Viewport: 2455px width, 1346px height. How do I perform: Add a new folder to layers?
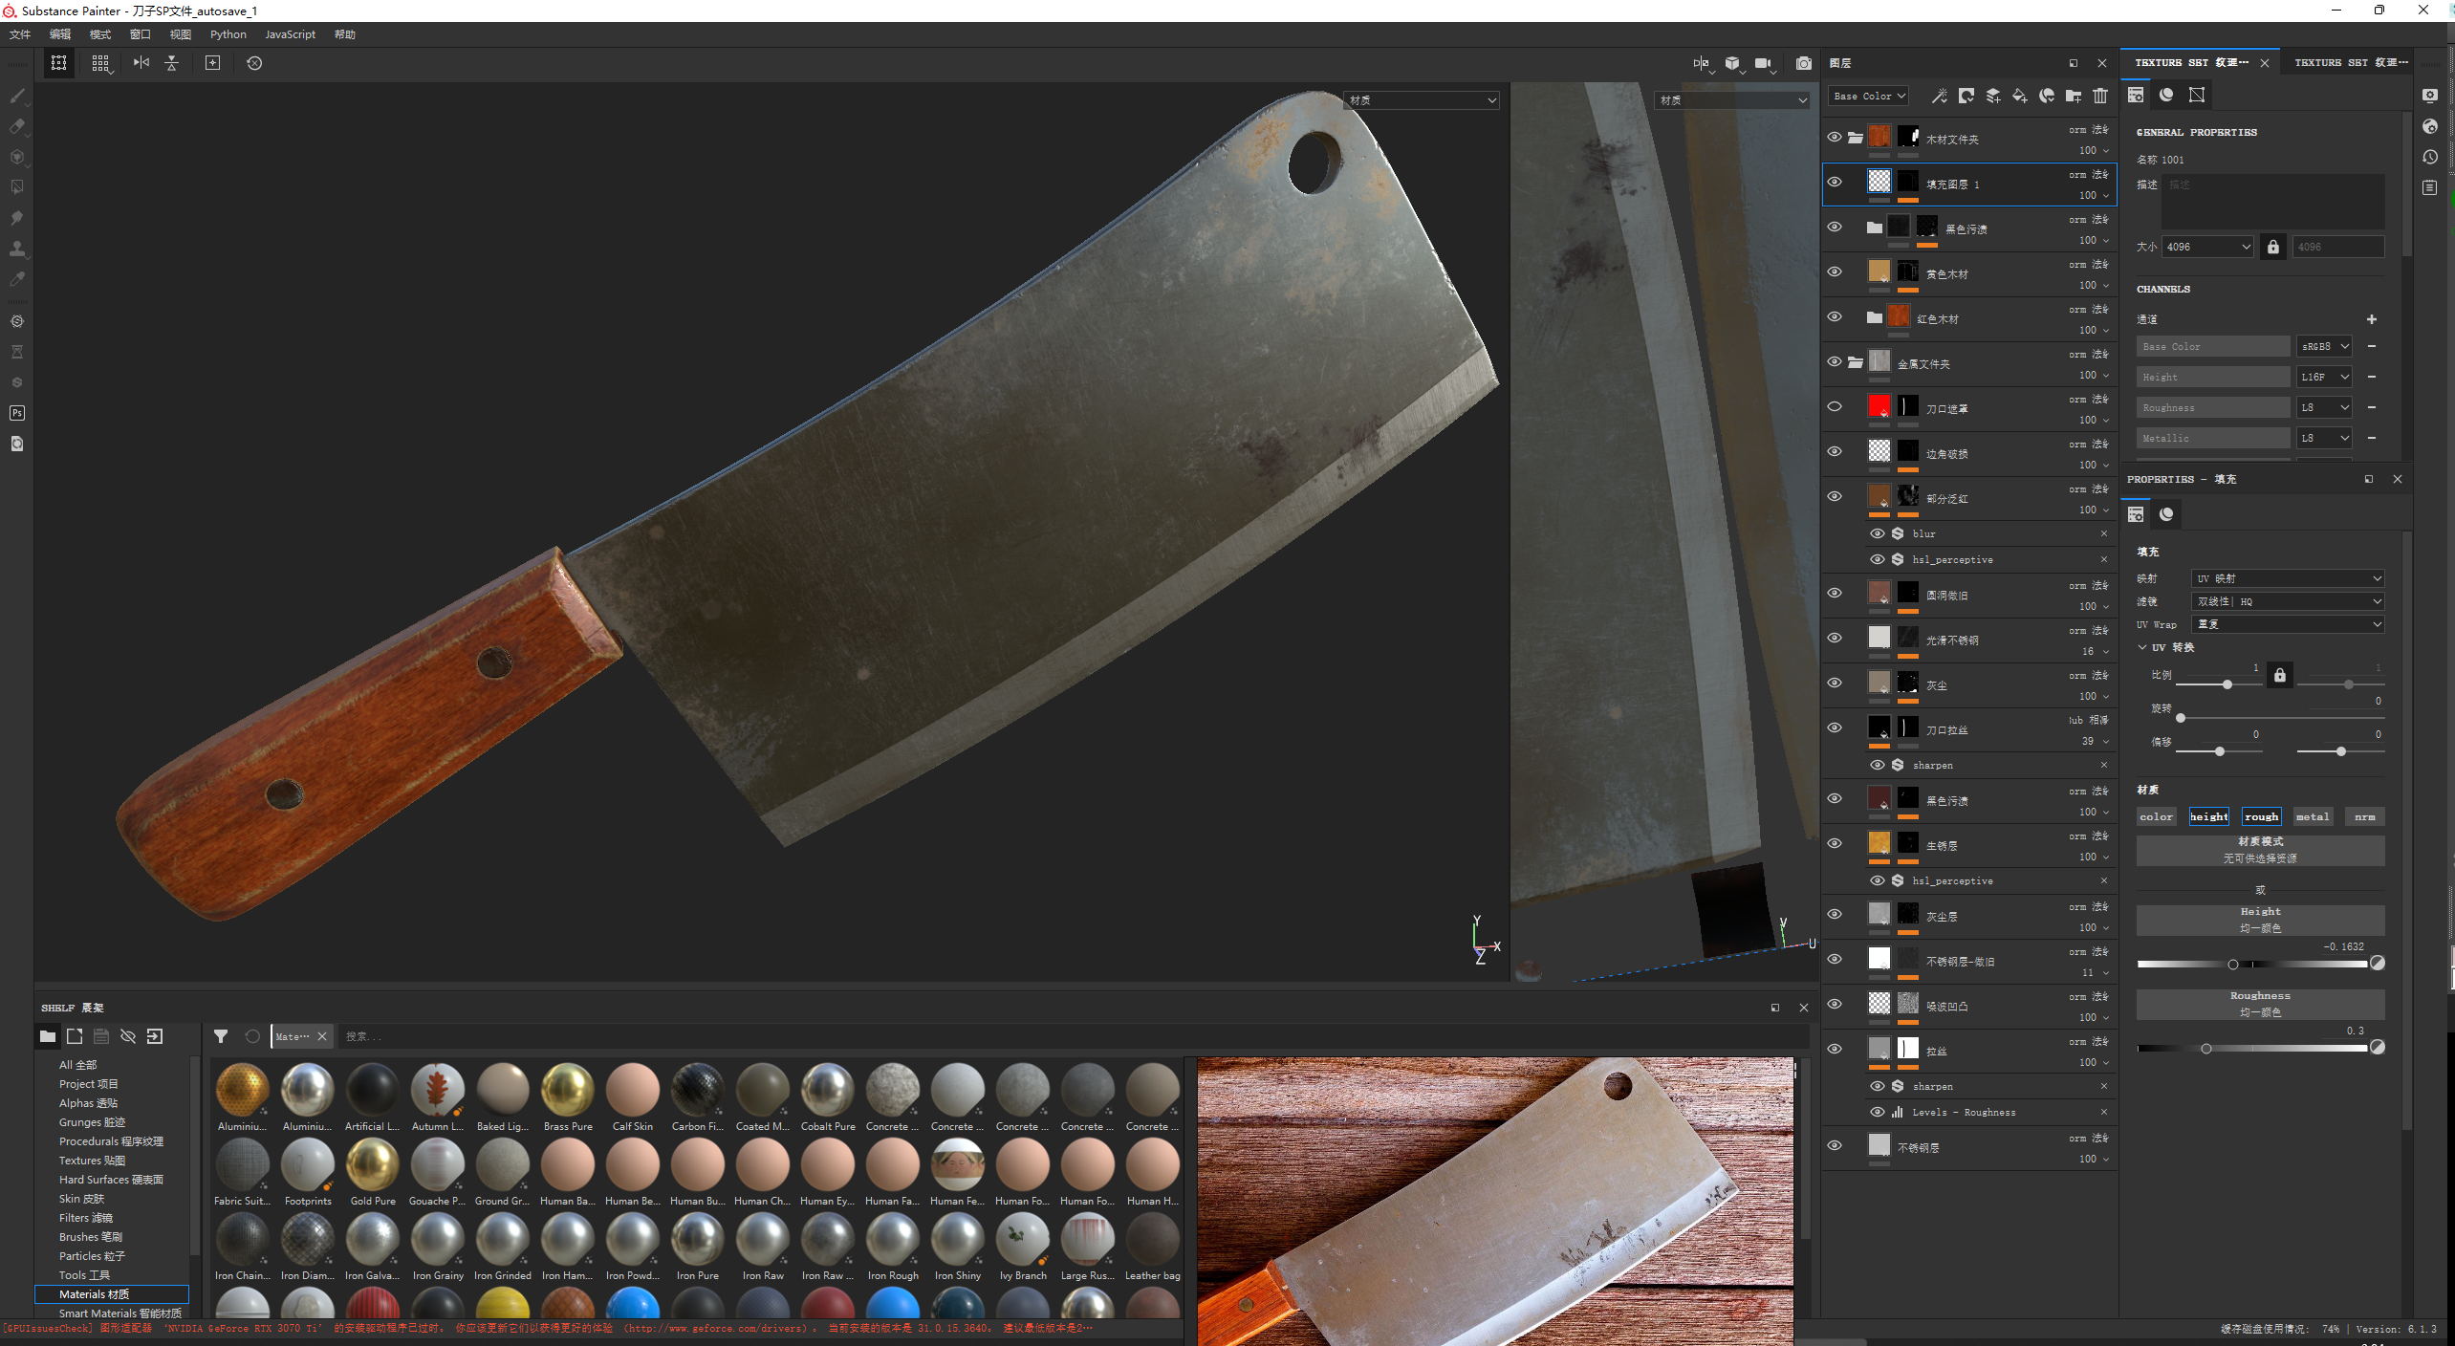point(2073,96)
